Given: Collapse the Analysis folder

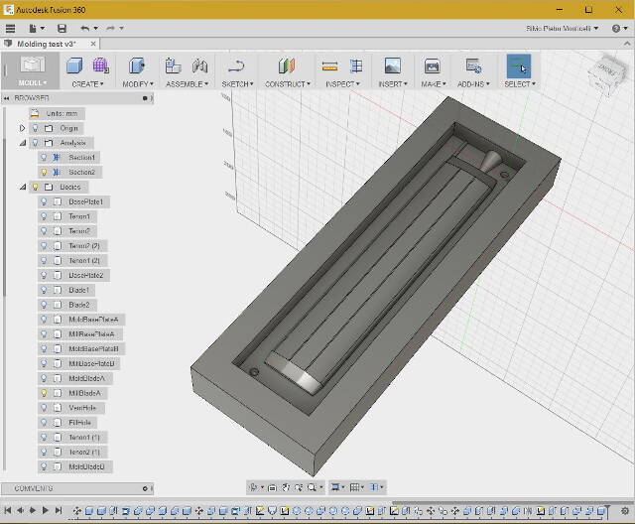Looking at the screenshot, I should (23, 143).
